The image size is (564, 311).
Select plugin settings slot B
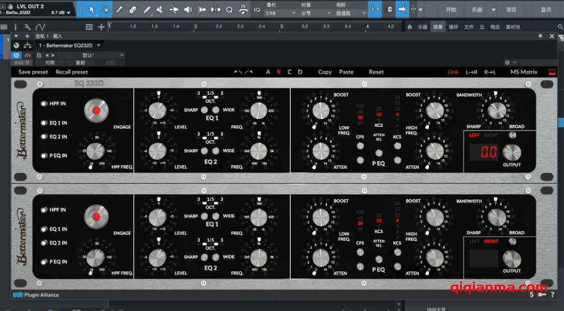278,72
